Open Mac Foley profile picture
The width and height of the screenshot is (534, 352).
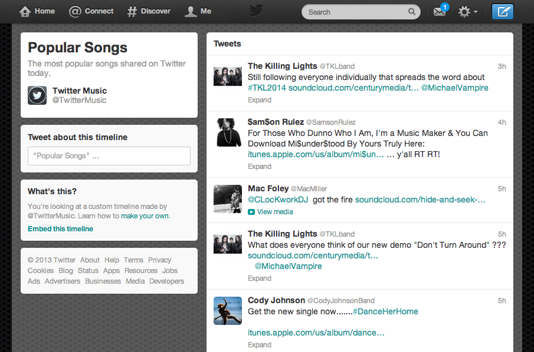(x=228, y=199)
